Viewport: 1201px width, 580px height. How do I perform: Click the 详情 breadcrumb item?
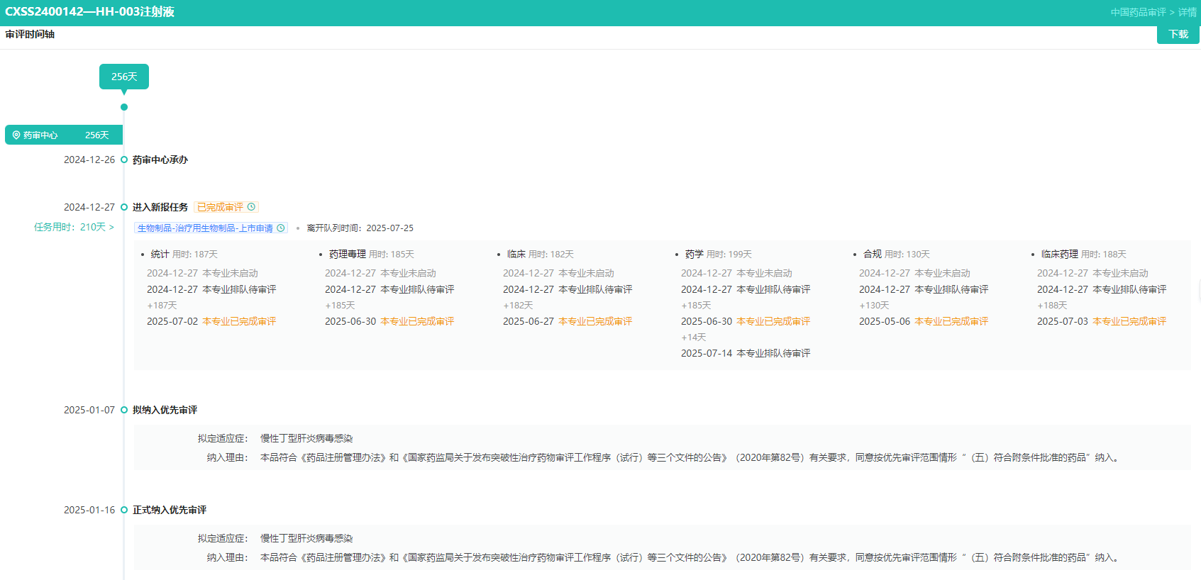(1187, 12)
